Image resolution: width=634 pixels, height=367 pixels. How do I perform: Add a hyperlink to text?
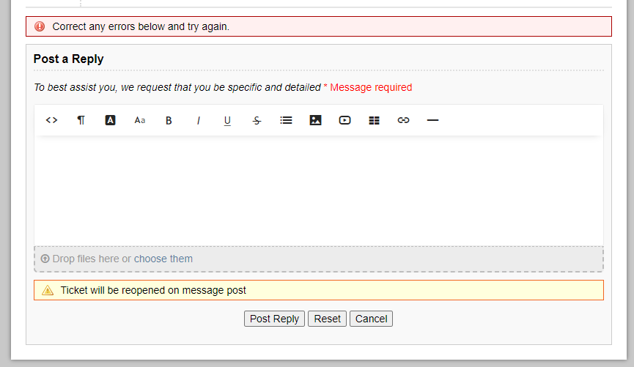pyautogui.click(x=403, y=120)
